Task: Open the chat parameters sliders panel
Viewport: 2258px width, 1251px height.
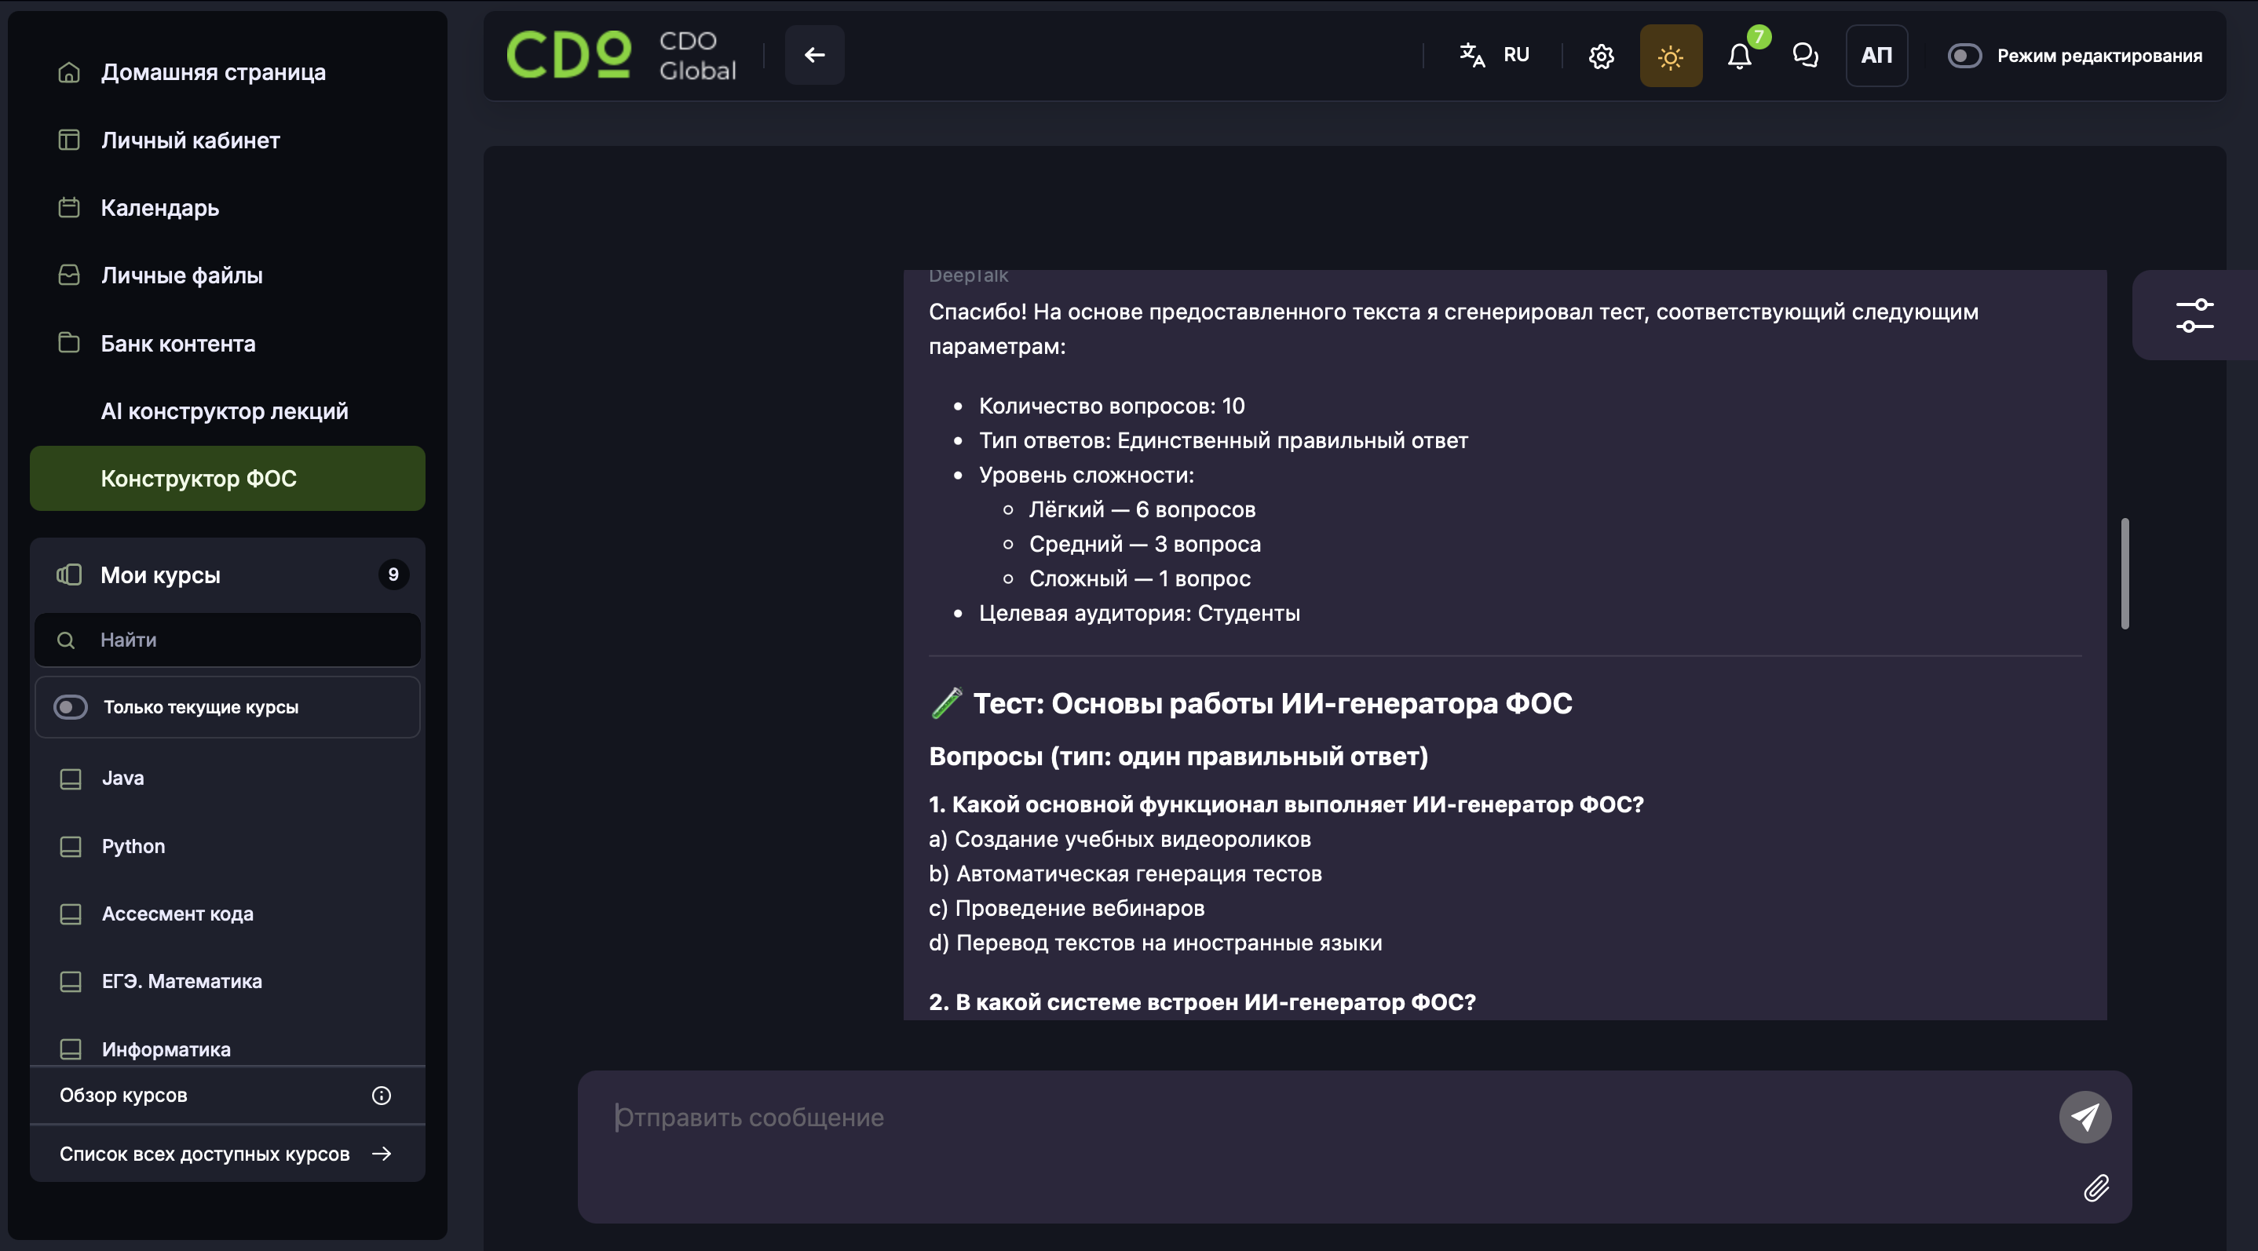Action: click(2194, 315)
